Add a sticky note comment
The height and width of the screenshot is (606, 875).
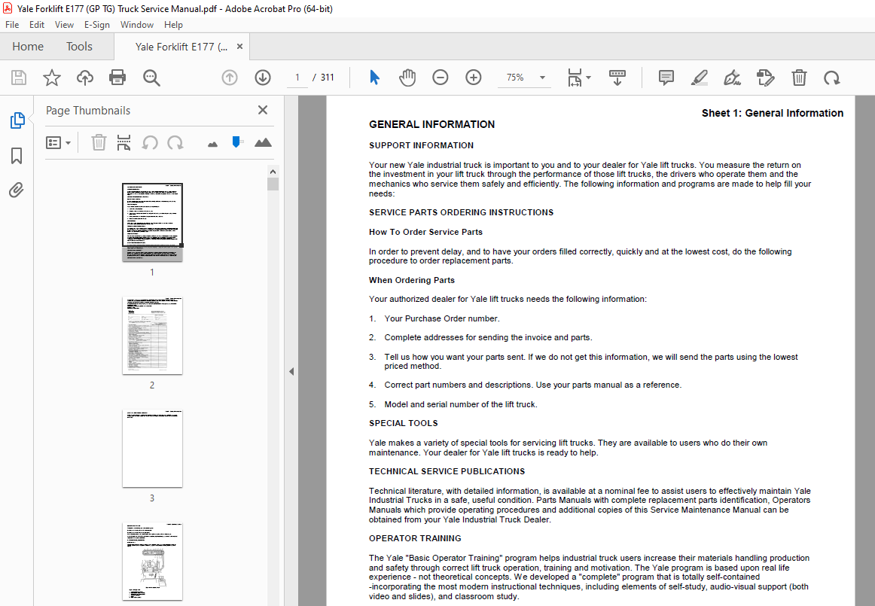coord(666,78)
